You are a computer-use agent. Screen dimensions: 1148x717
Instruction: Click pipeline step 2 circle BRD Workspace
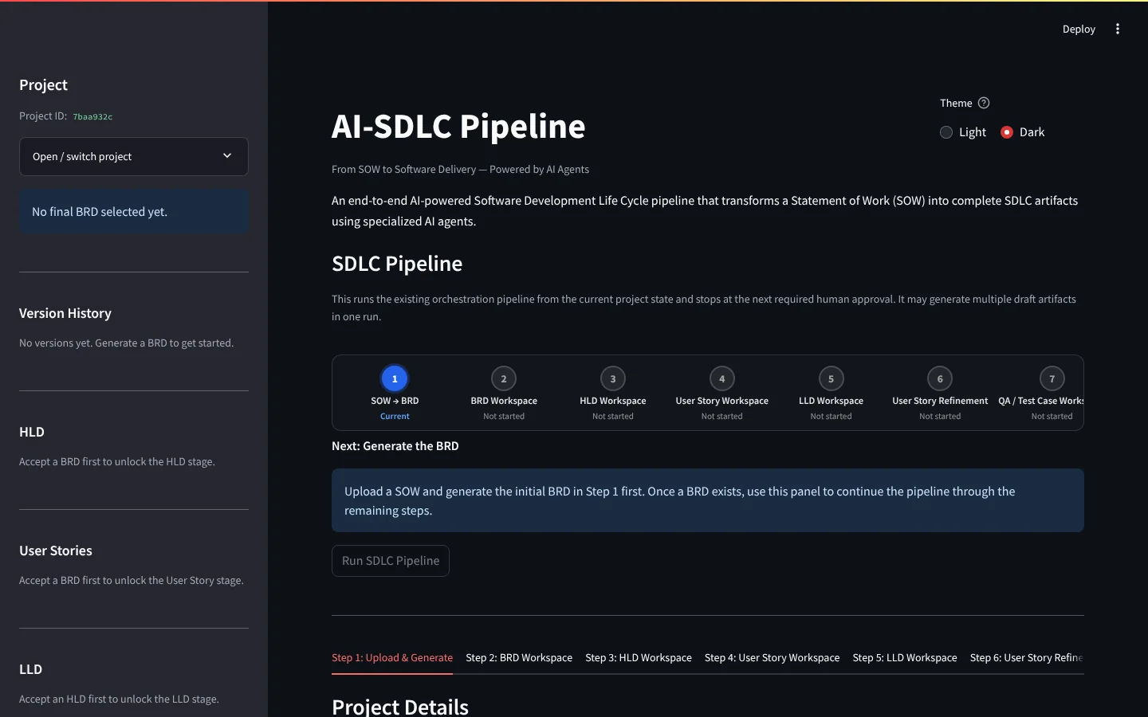tap(504, 378)
